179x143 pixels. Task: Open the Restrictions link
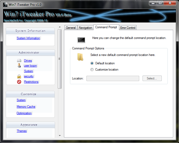[31, 82]
